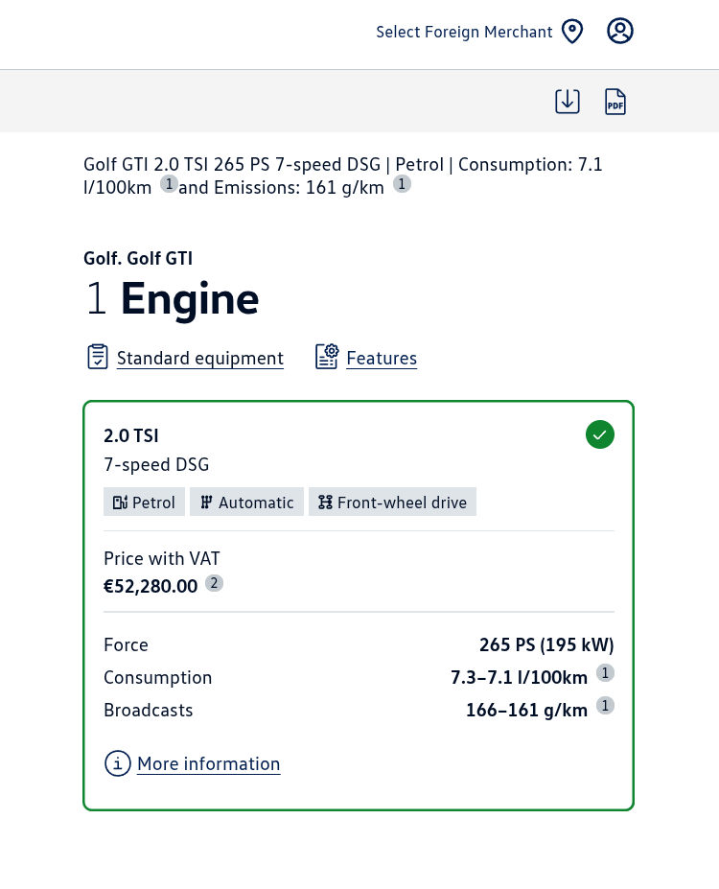
Task: Click the Standard equipment clipboard icon
Action: [97, 357]
